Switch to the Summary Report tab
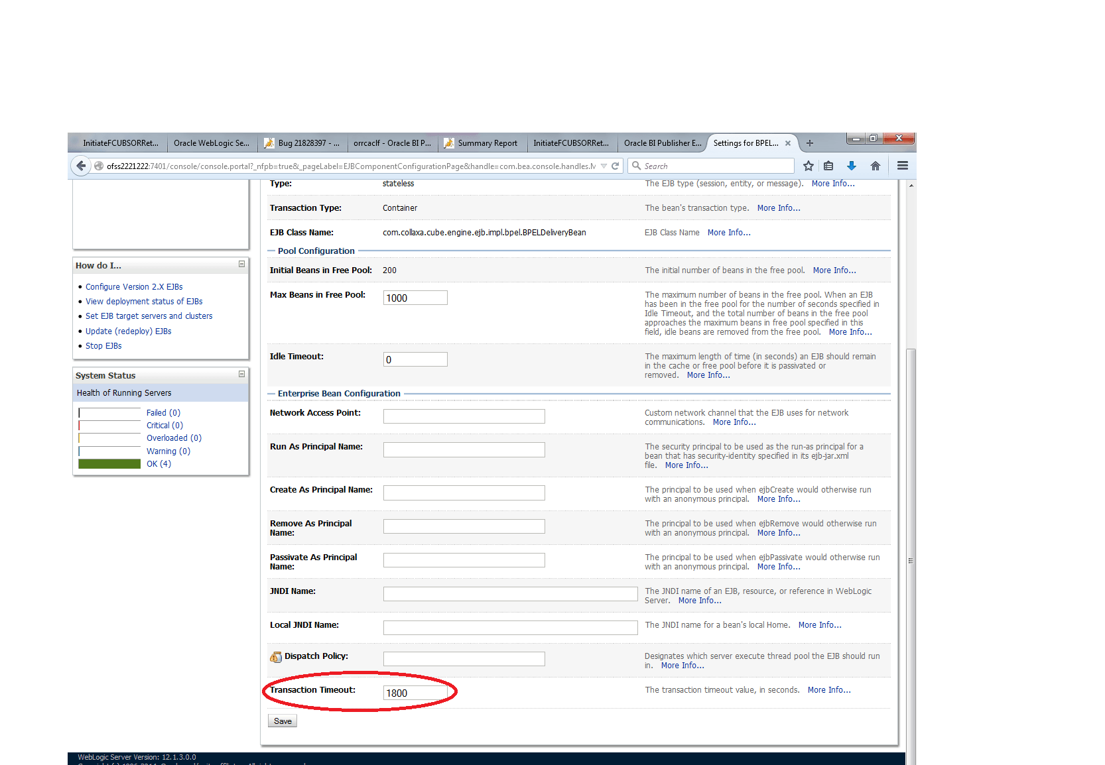1105x765 pixels. point(482,143)
